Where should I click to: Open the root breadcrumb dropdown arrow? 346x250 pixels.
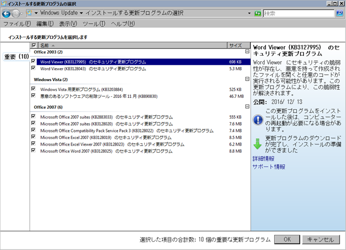click(x=36, y=13)
